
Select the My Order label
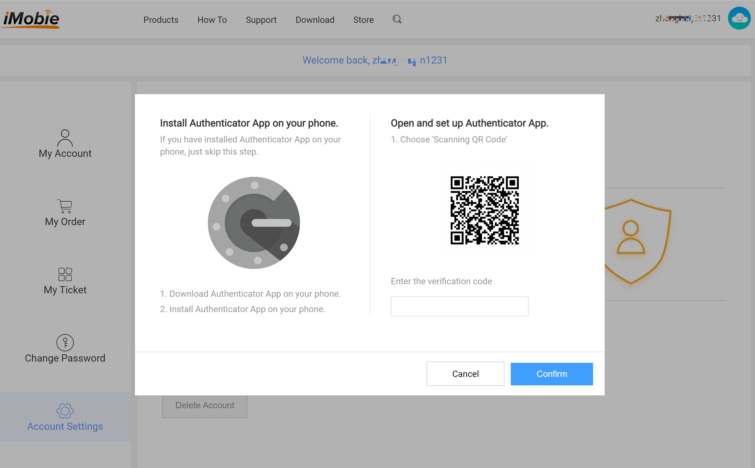[x=65, y=222]
